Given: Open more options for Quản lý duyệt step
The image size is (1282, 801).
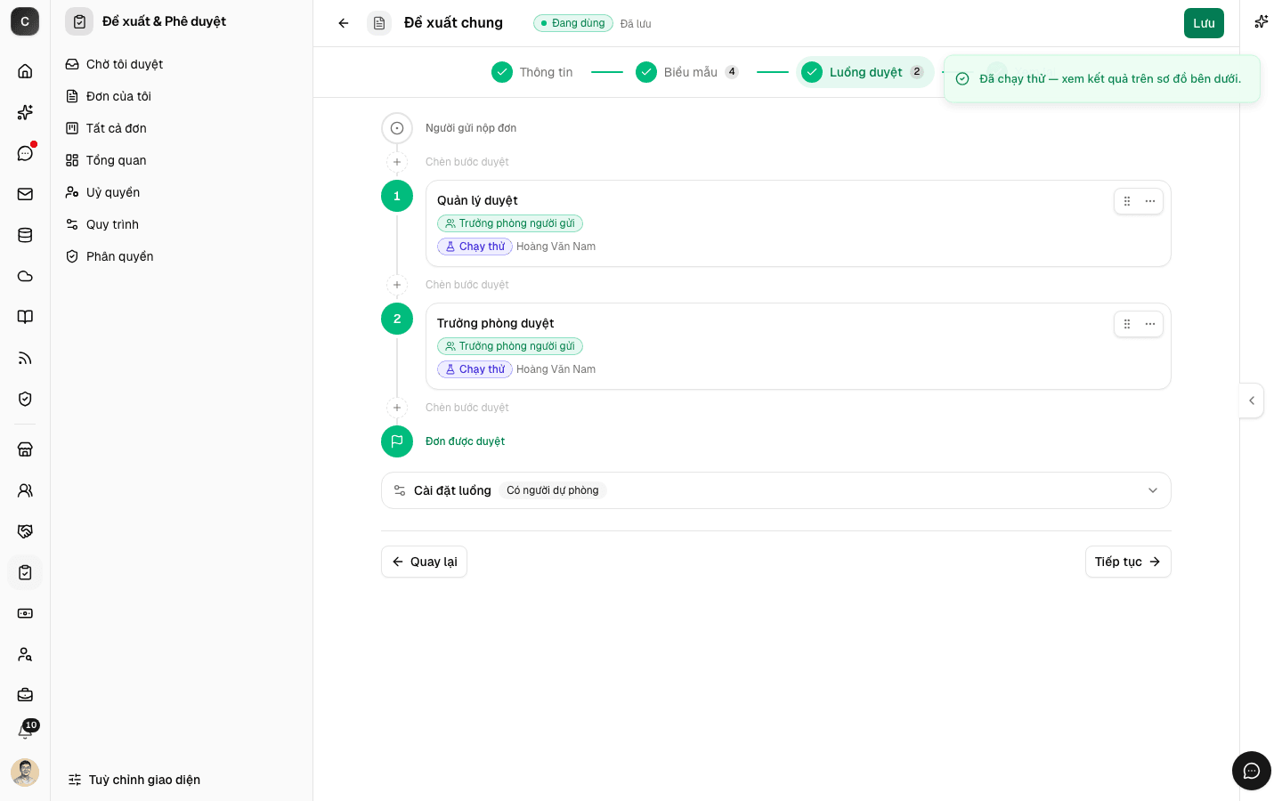Looking at the screenshot, I should (1150, 201).
